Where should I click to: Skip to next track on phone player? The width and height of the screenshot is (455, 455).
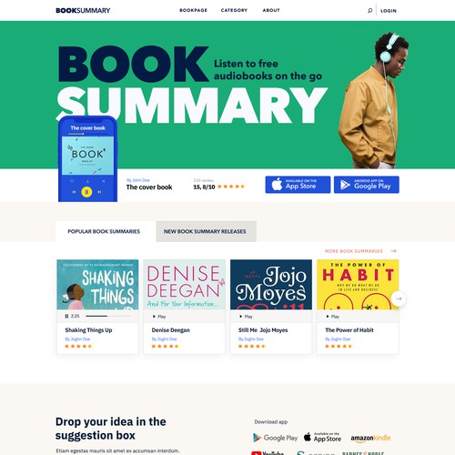click(99, 192)
